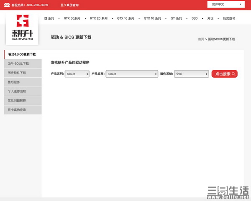
Task: Open the 操作系统 dropdown showing 全部
Action: [x=191, y=74]
